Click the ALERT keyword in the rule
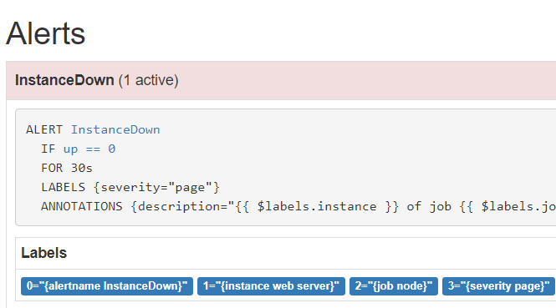This screenshot has height=308, width=556. pyautogui.click(x=44, y=129)
